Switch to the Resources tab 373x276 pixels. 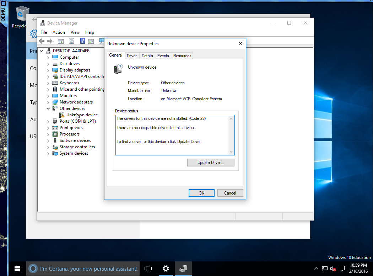click(x=182, y=56)
